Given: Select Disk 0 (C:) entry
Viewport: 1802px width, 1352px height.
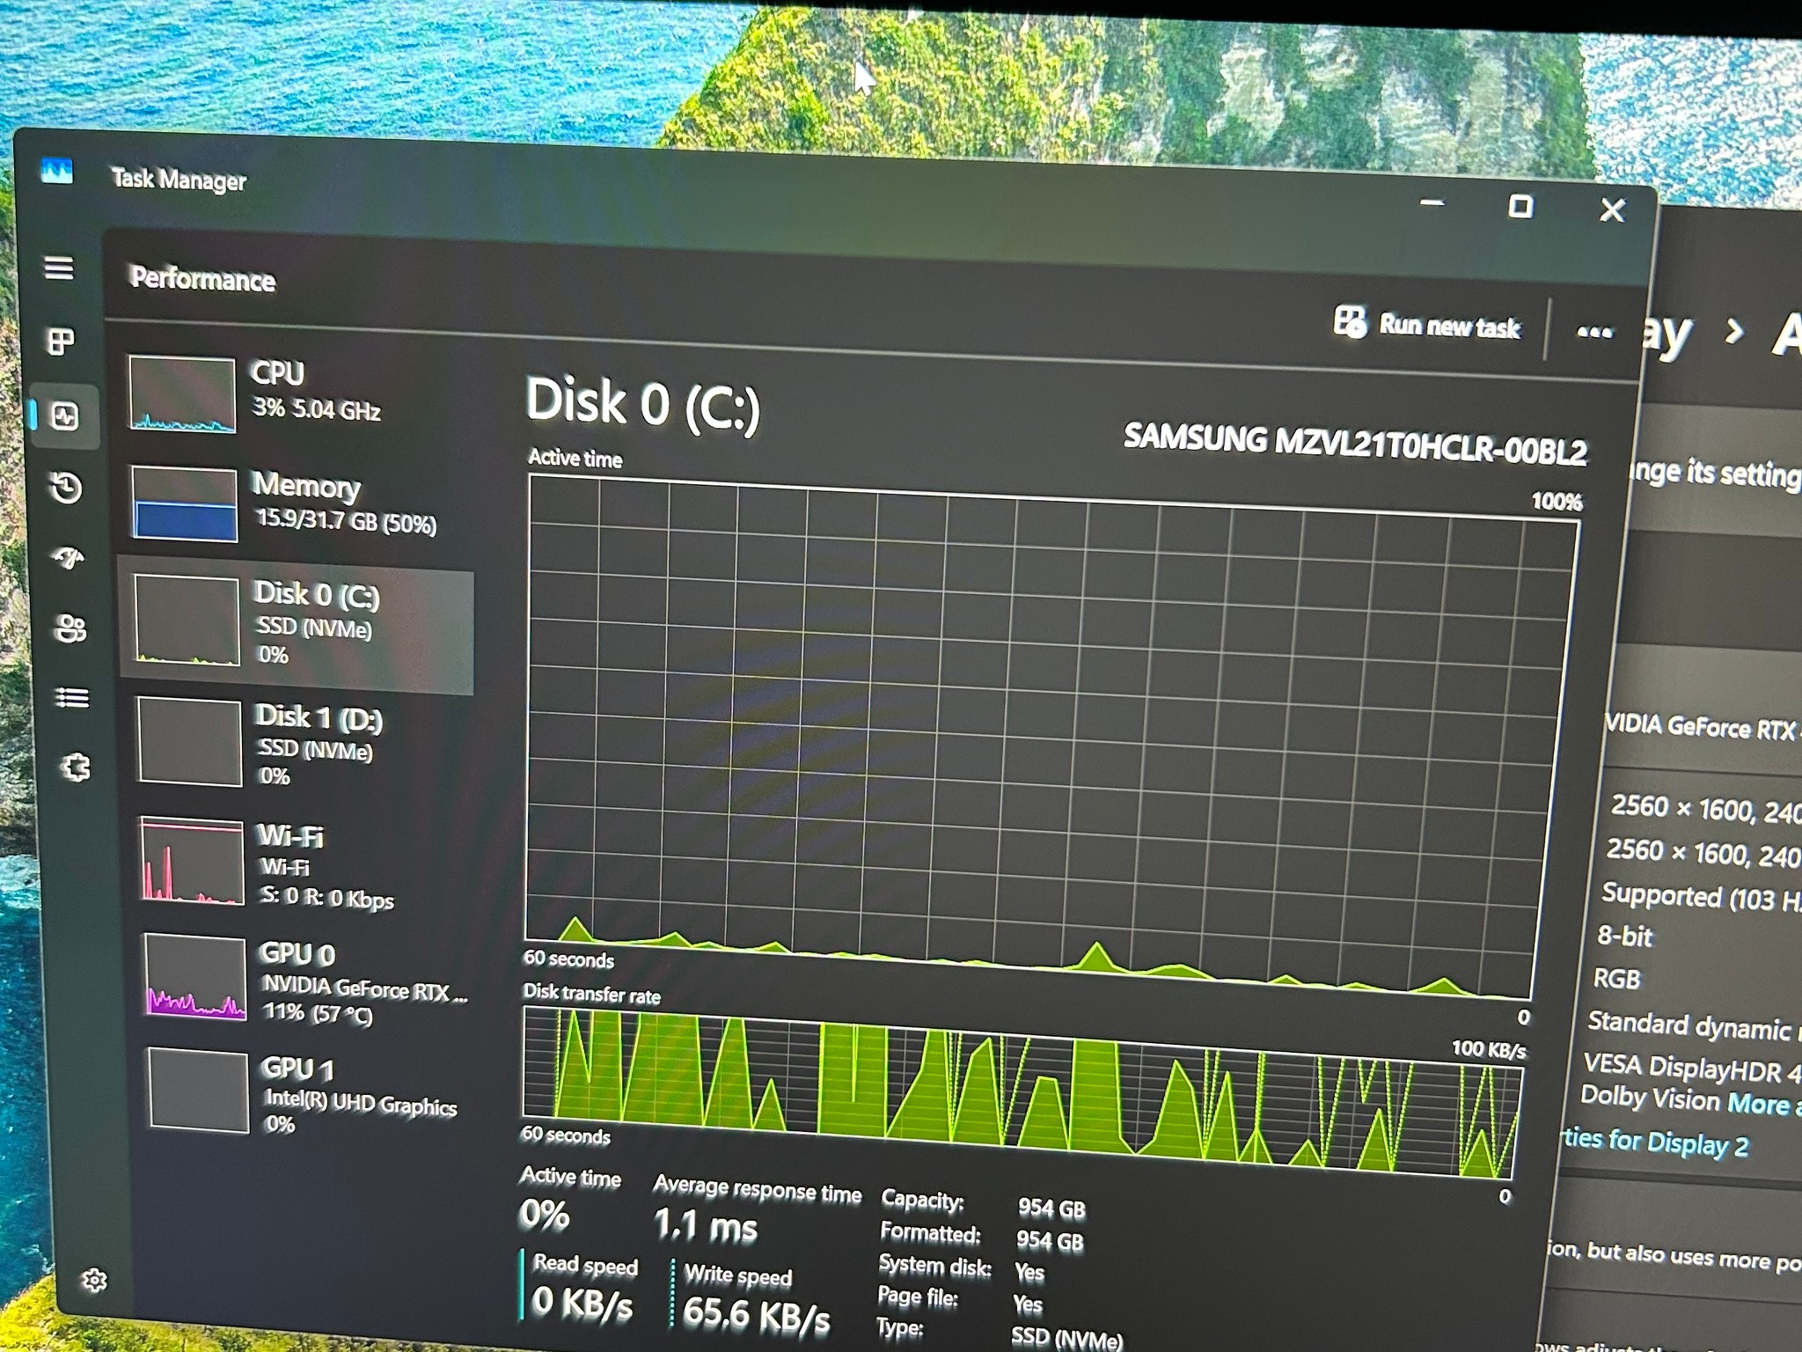Looking at the screenshot, I should [297, 623].
